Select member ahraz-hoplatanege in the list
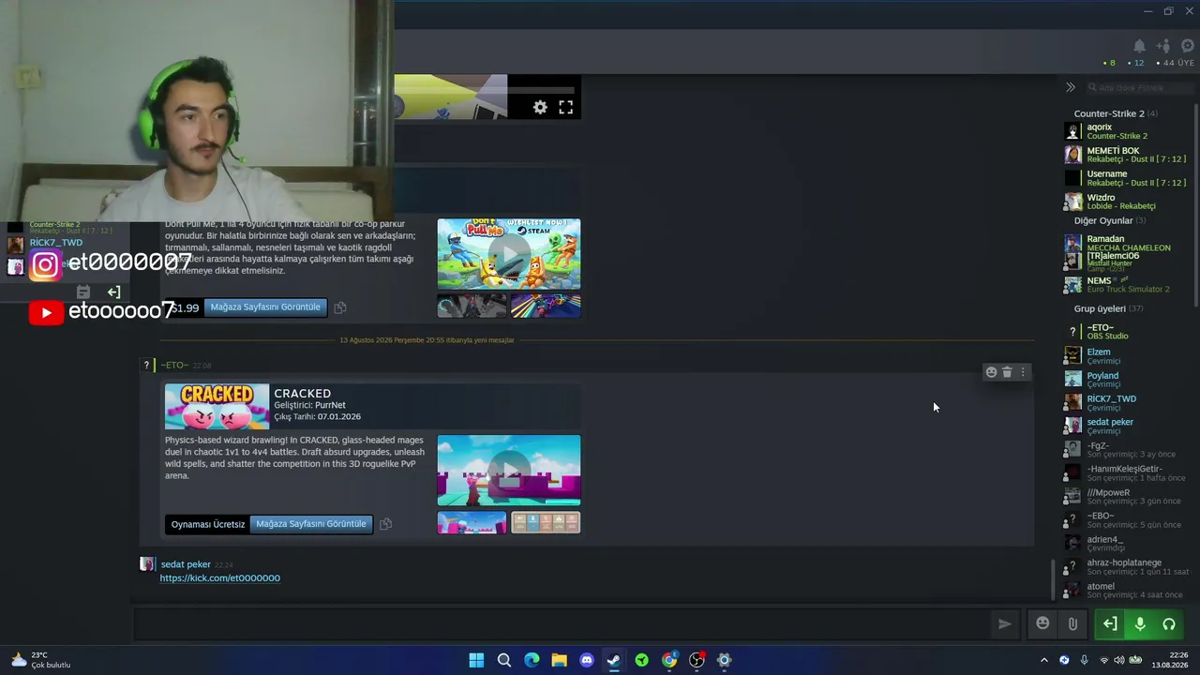The height and width of the screenshot is (675, 1200). [x=1129, y=567]
